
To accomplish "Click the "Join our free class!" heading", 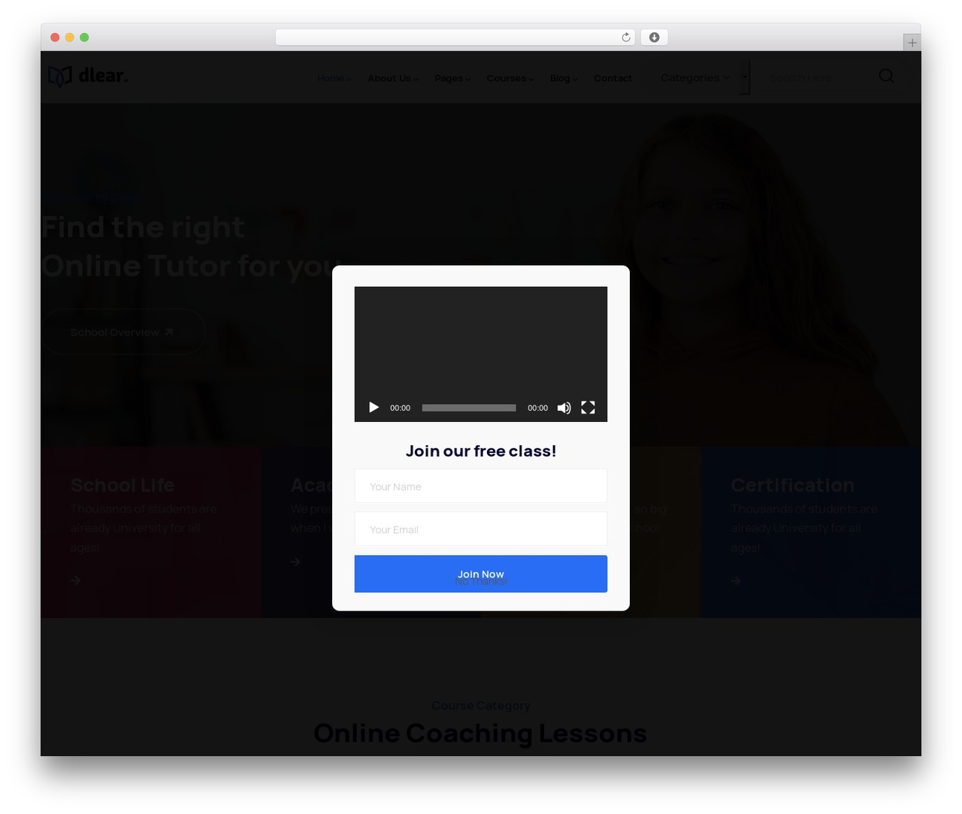I will [x=481, y=451].
